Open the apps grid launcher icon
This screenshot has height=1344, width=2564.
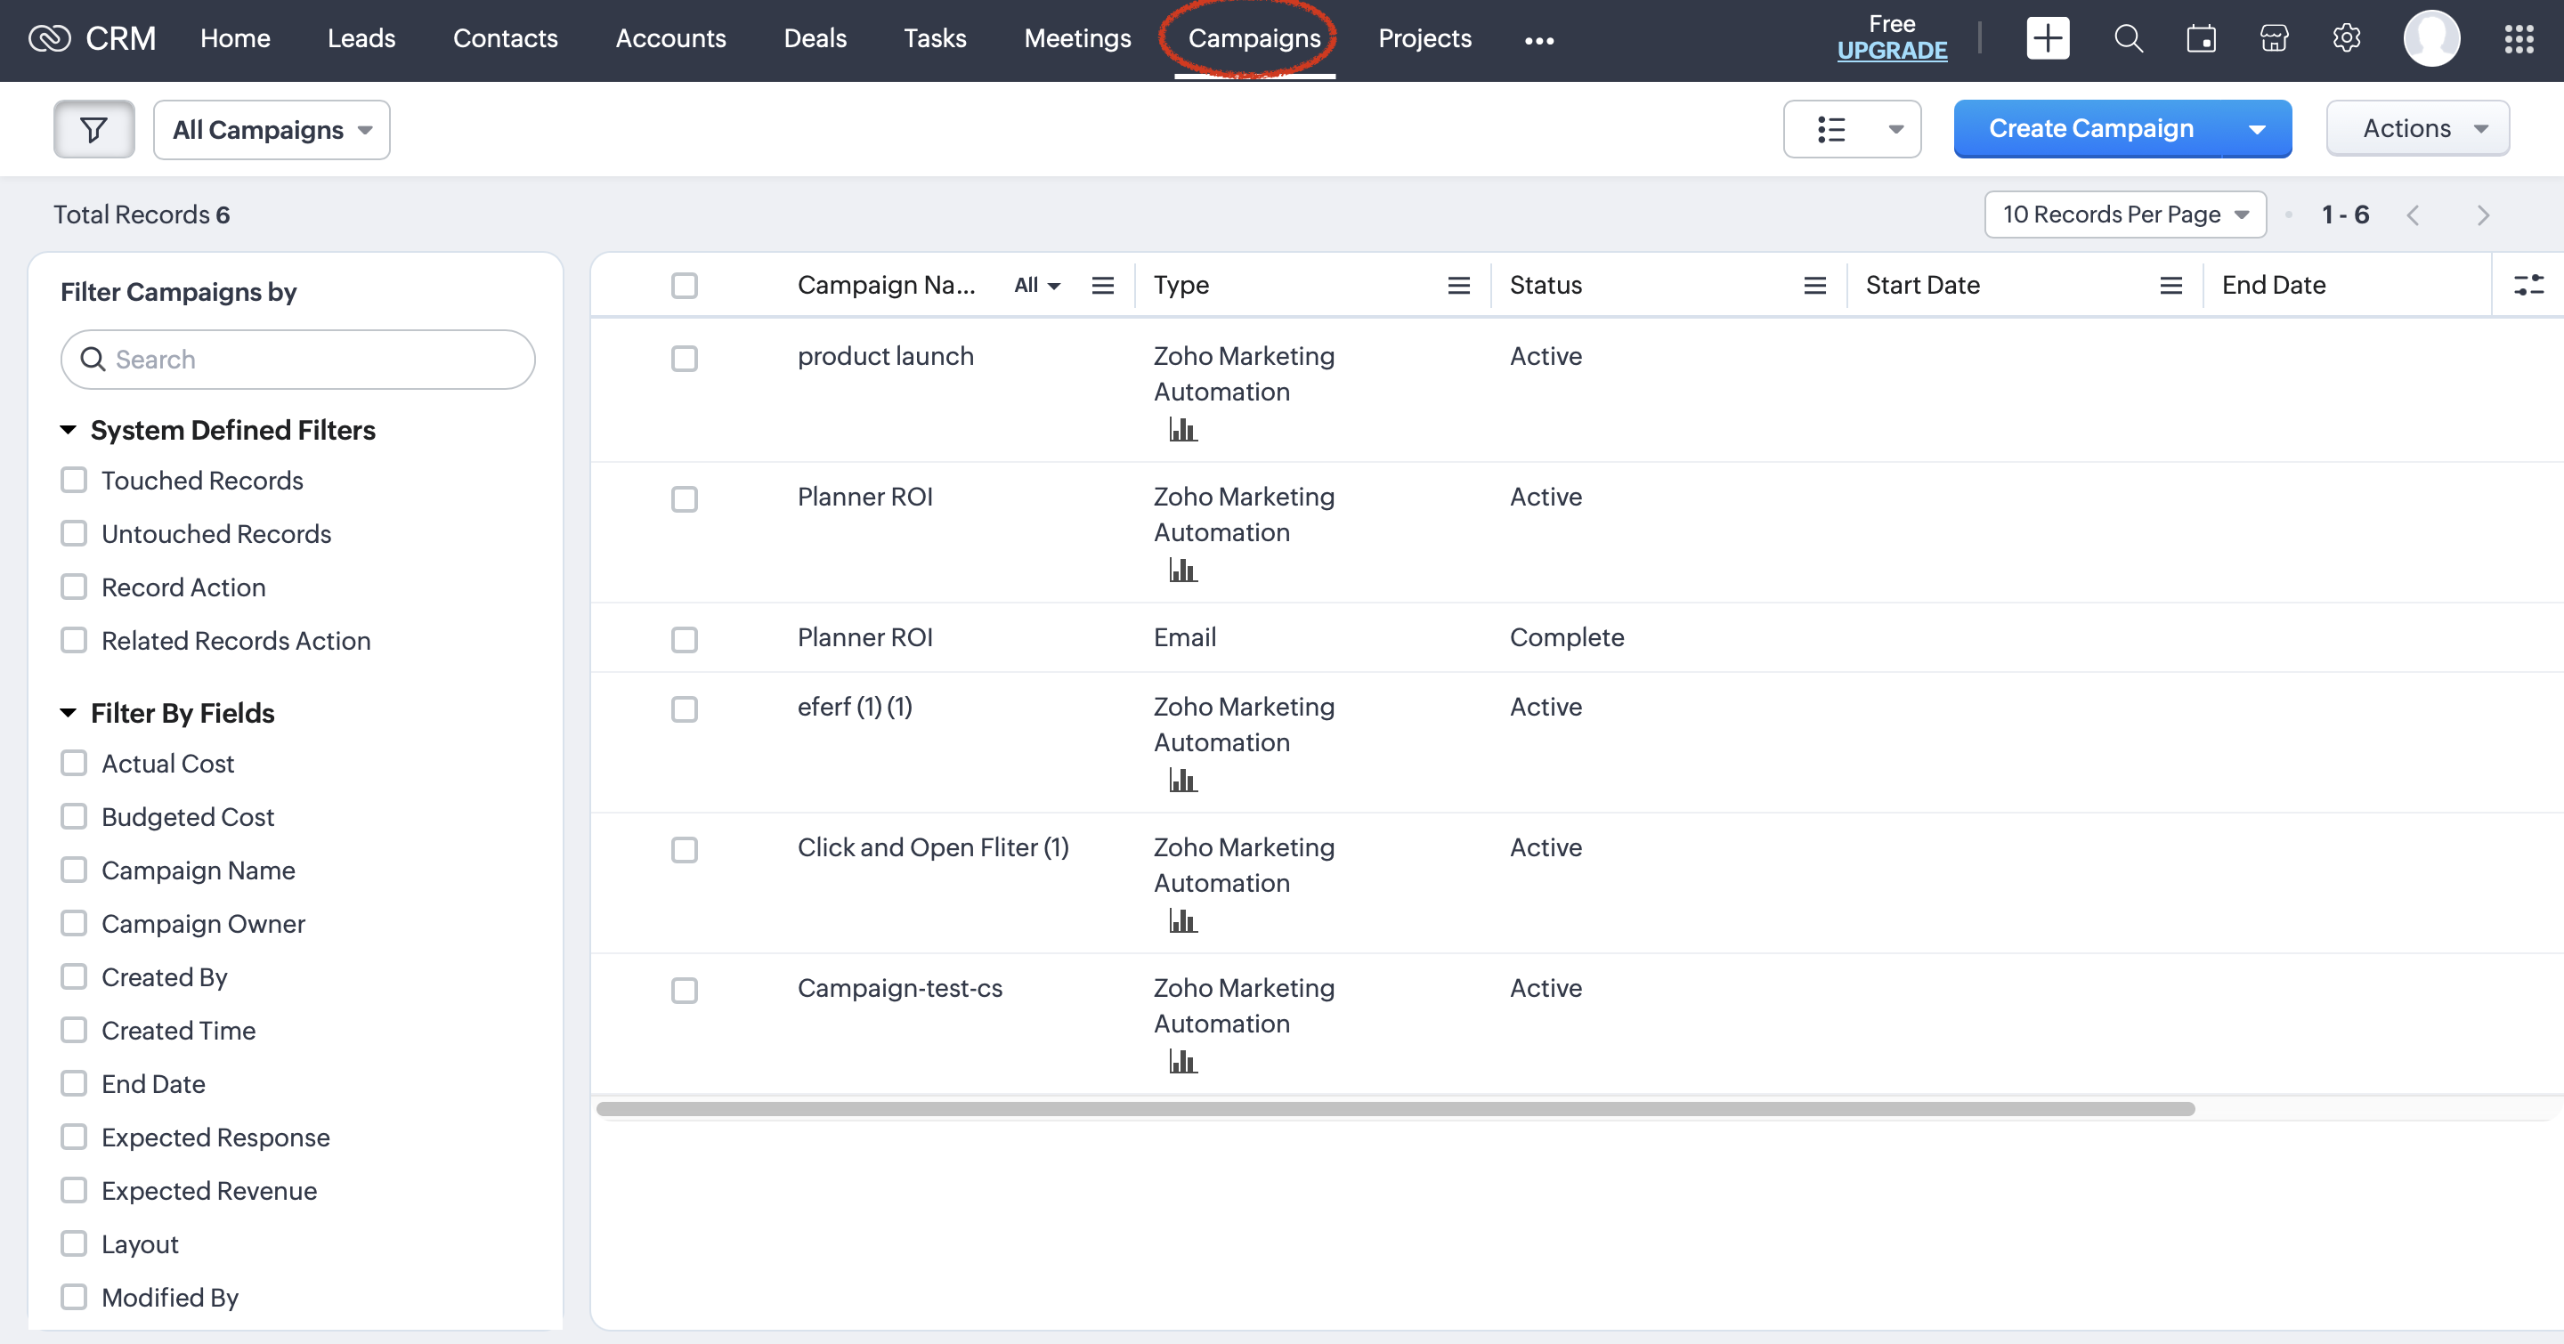click(x=2519, y=39)
